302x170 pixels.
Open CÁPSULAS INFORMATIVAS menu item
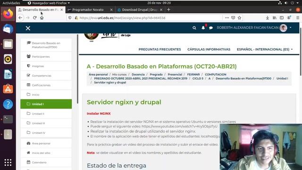coord(209,49)
